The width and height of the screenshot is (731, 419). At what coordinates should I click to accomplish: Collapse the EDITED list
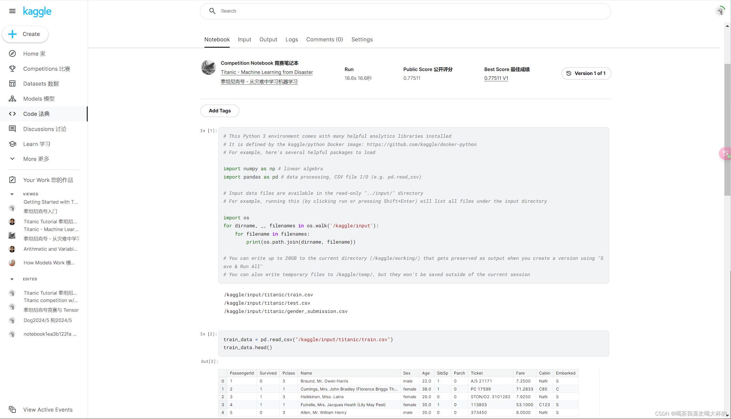pyautogui.click(x=12, y=279)
